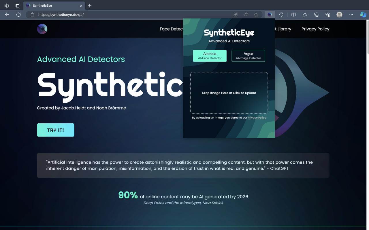Image resolution: width=369 pixels, height=230 pixels.
Task: Open a new tab
Action: click(x=90, y=5)
